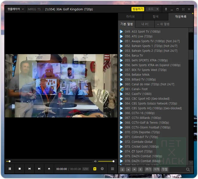
Task: Click the 추가 button
Action: 148,169
